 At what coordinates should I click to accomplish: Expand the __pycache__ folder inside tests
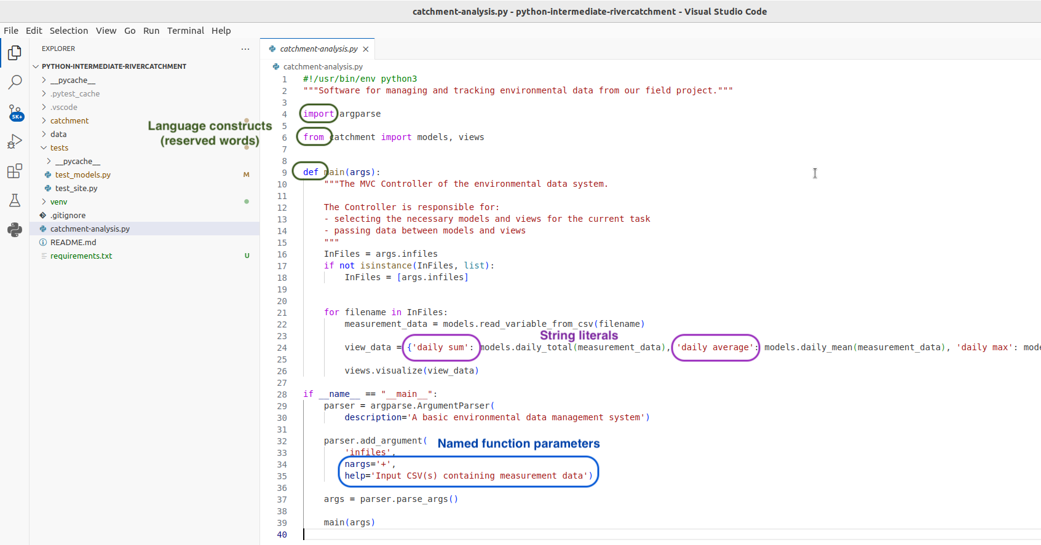(x=49, y=162)
